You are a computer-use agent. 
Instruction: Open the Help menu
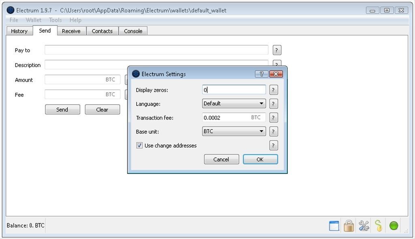pyautogui.click(x=75, y=20)
